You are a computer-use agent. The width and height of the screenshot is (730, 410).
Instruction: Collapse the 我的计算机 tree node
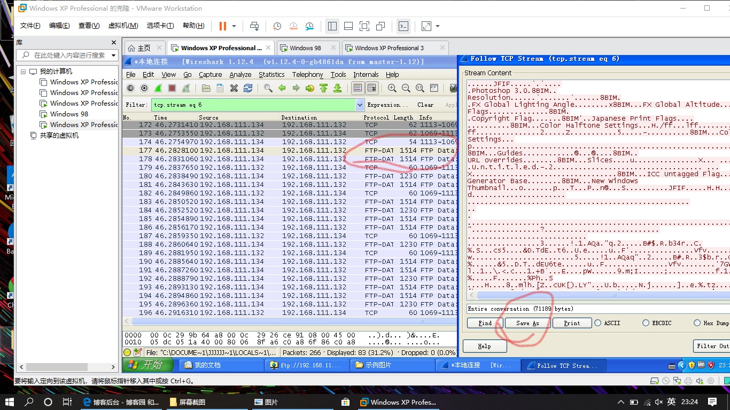click(24, 72)
